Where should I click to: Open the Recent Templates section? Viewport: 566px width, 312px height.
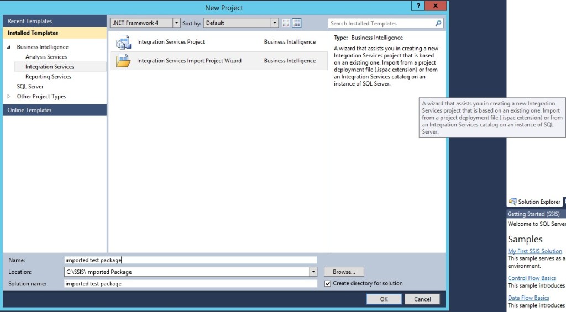(x=55, y=21)
